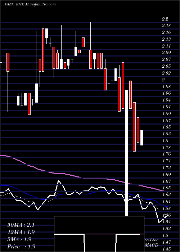
Task: Click the 1.58 price axis label
Action: tap(166, 208)
